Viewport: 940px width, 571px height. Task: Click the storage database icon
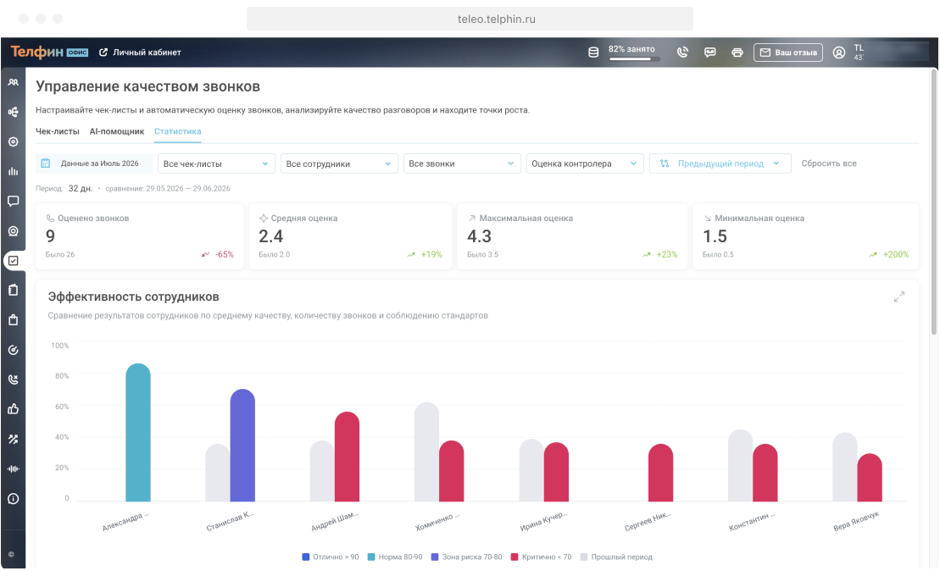[593, 53]
